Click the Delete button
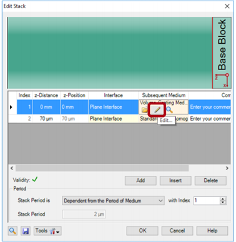The width and height of the screenshot is (236, 242). point(210,181)
